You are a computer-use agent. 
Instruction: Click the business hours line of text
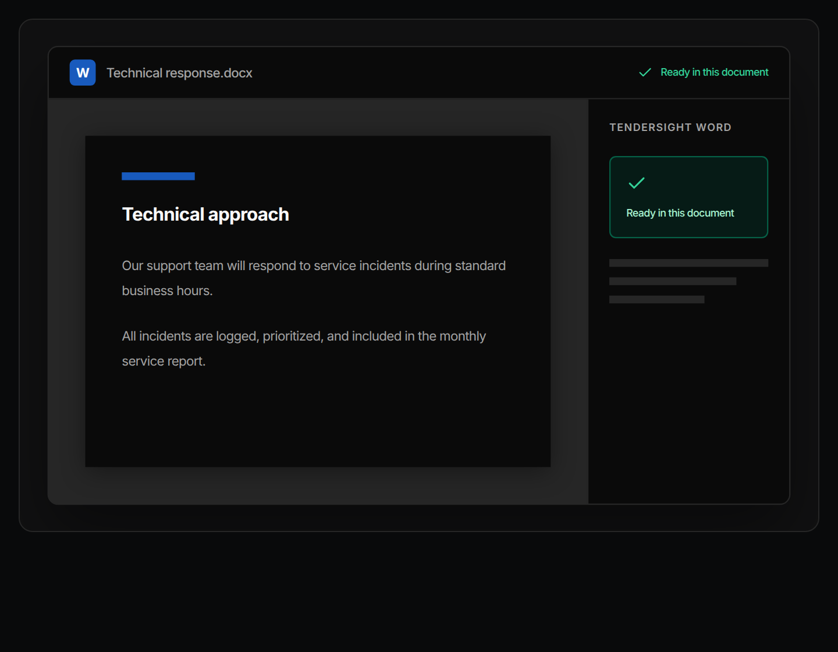(167, 290)
